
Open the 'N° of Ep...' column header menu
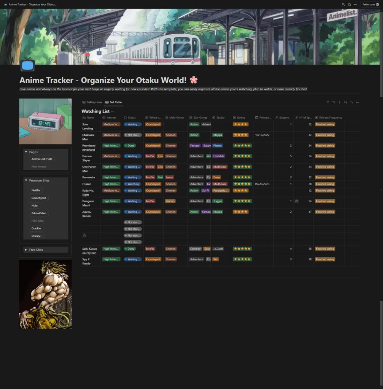click(303, 118)
